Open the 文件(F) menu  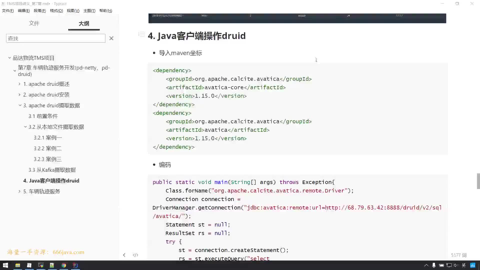[8, 11]
